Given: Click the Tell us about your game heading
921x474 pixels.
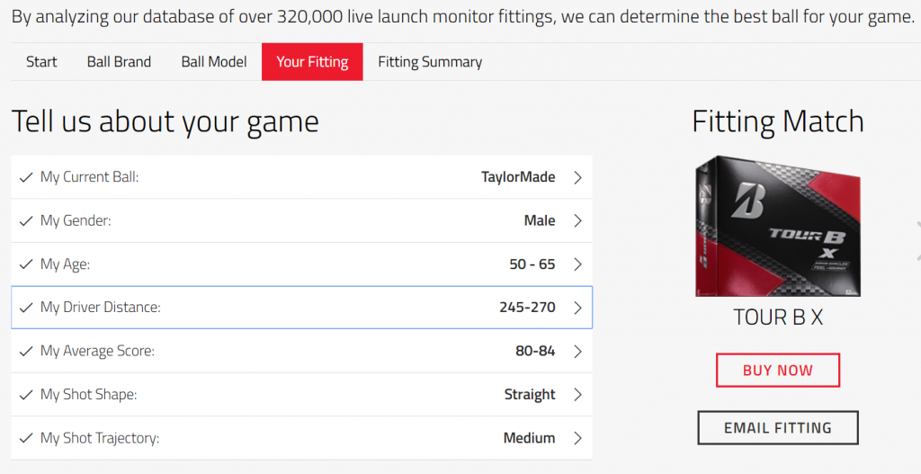Looking at the screenshot, I should [x=165, y=121].
